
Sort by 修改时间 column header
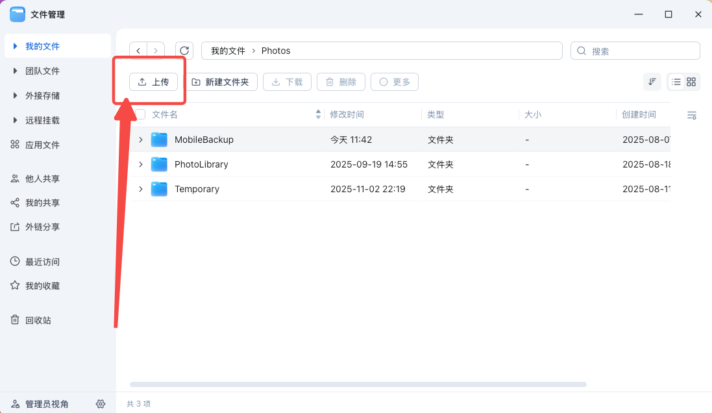pyautogui.click(x=347, y=114)
